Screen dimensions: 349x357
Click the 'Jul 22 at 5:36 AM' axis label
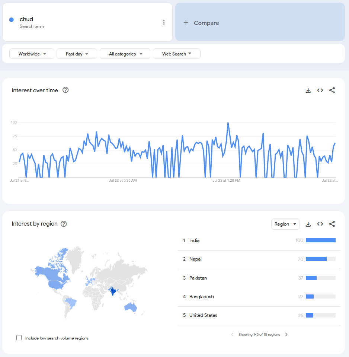click(x=123, y=180)
